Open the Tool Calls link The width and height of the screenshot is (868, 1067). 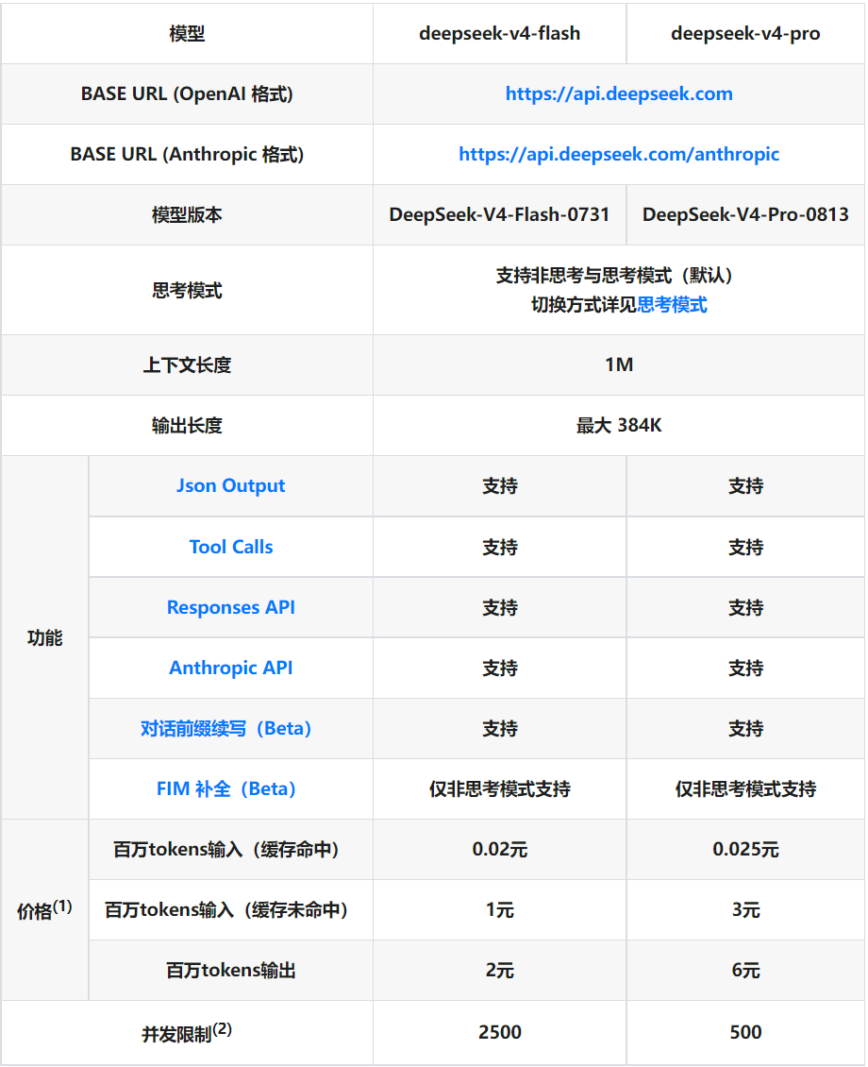230,547
